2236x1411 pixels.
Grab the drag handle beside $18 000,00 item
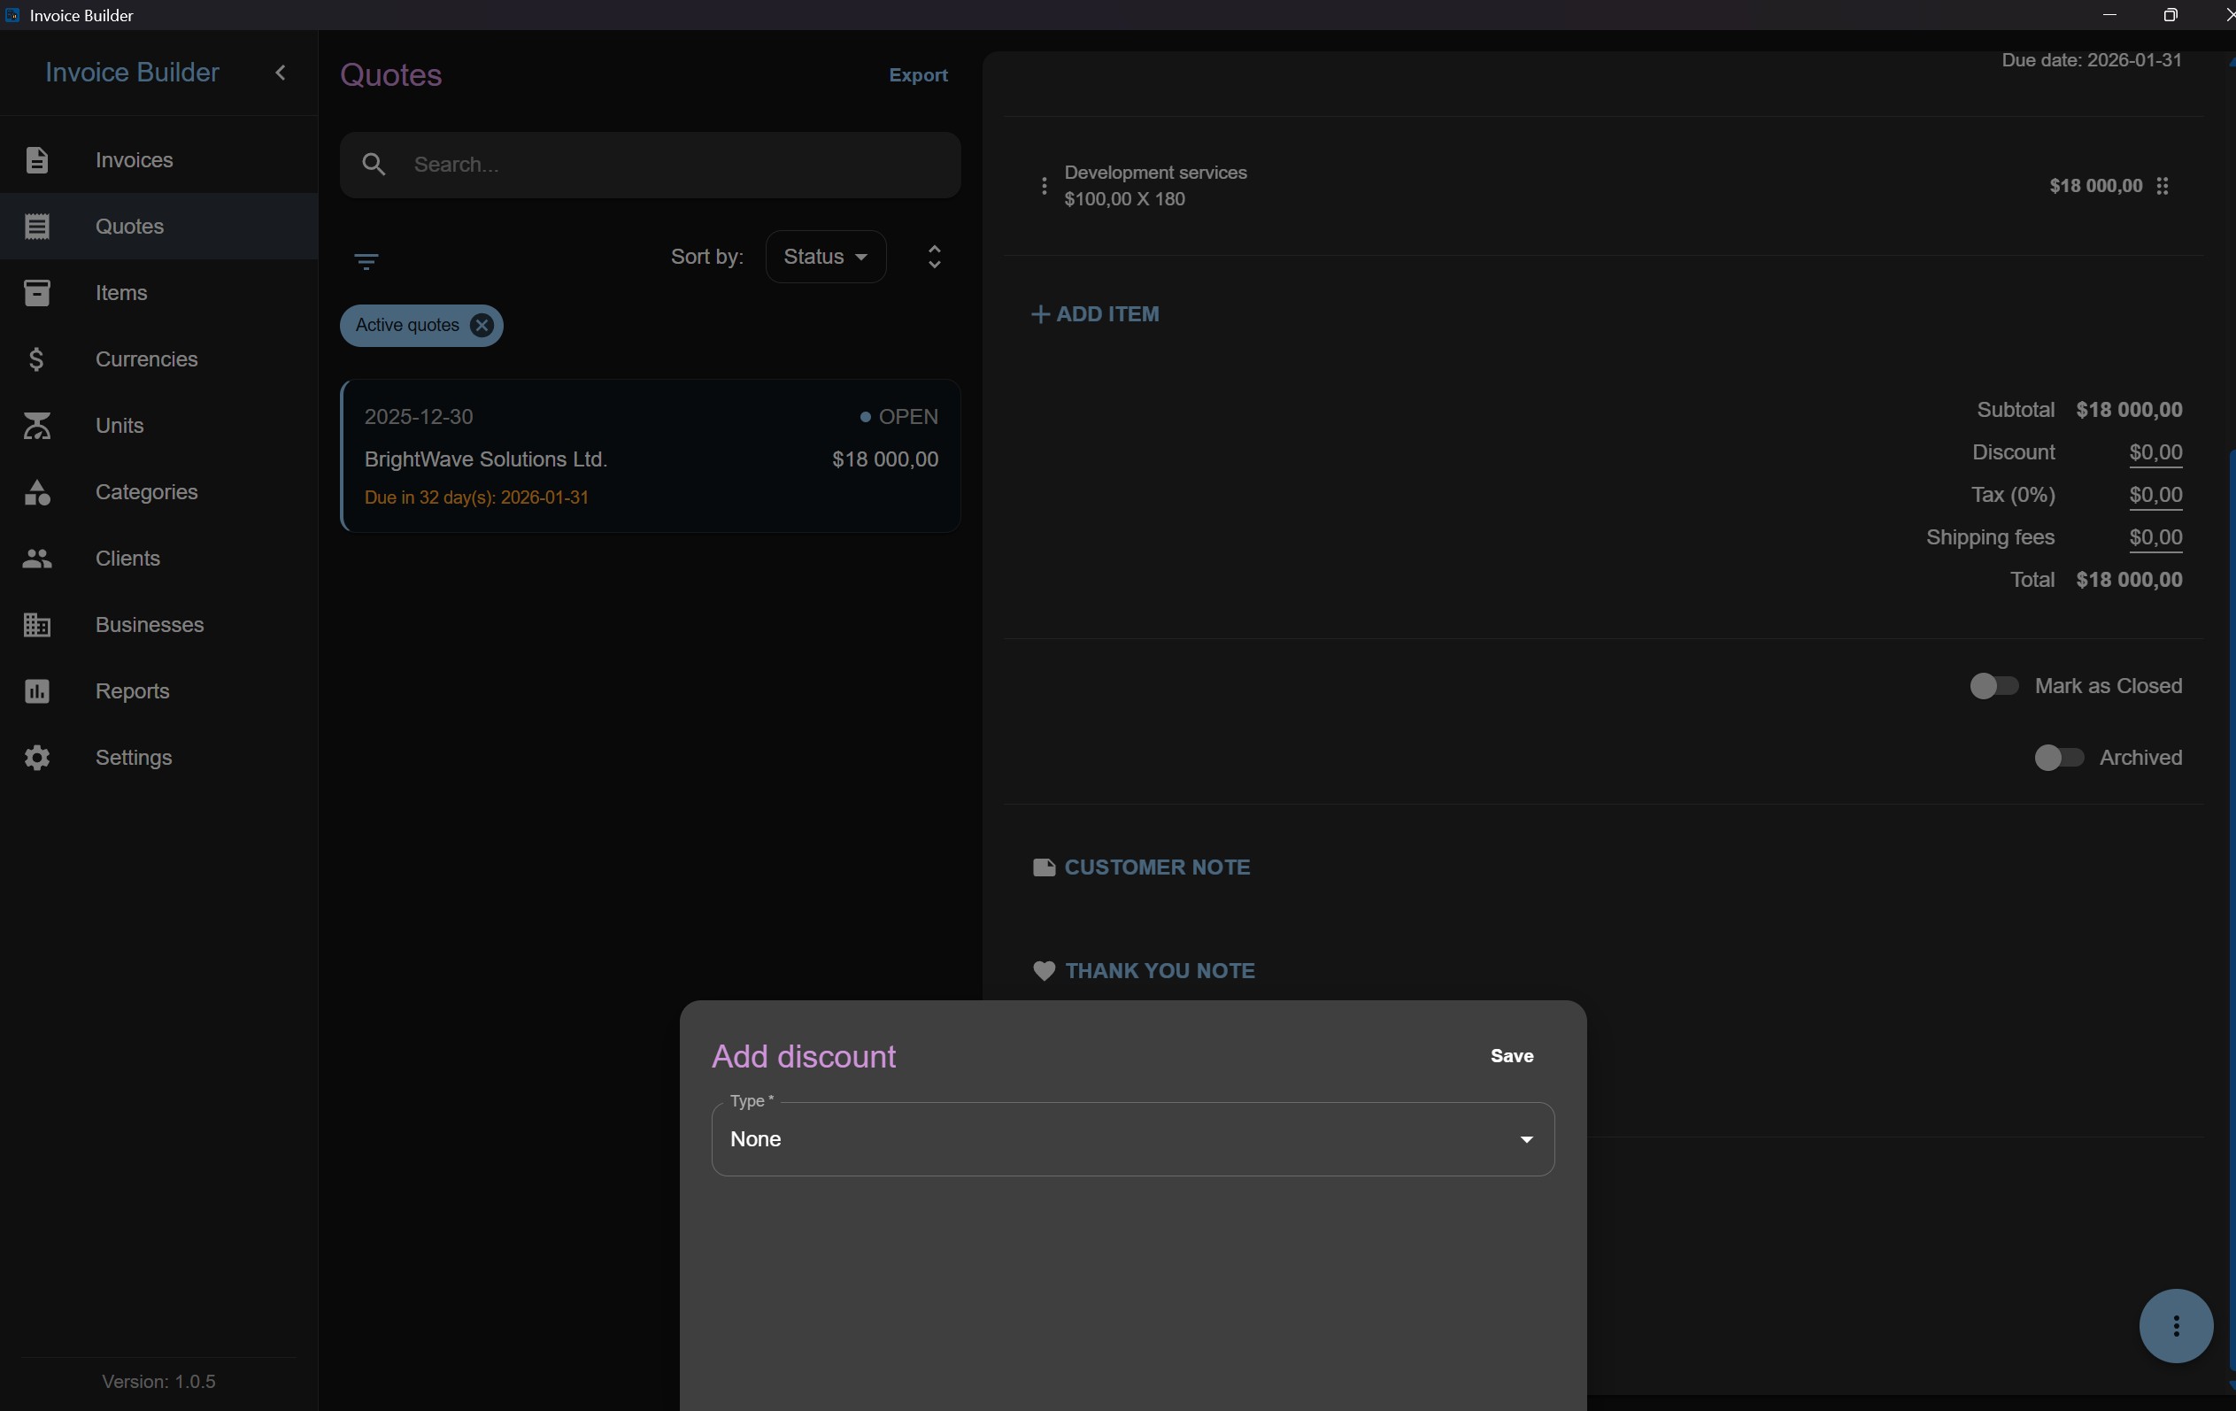[2162, 186]
